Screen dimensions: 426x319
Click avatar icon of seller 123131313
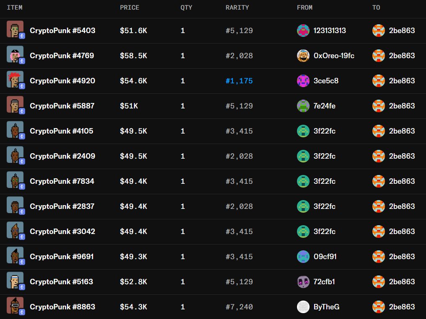(303, 31)
